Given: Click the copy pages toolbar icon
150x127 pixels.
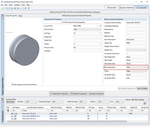Looking at the screenshot, I should (23, 8).
